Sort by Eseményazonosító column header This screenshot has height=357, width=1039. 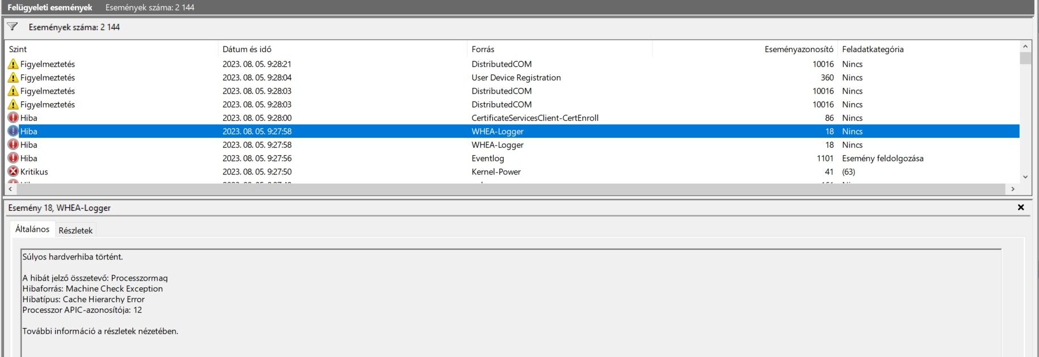(x=798, y=49)
